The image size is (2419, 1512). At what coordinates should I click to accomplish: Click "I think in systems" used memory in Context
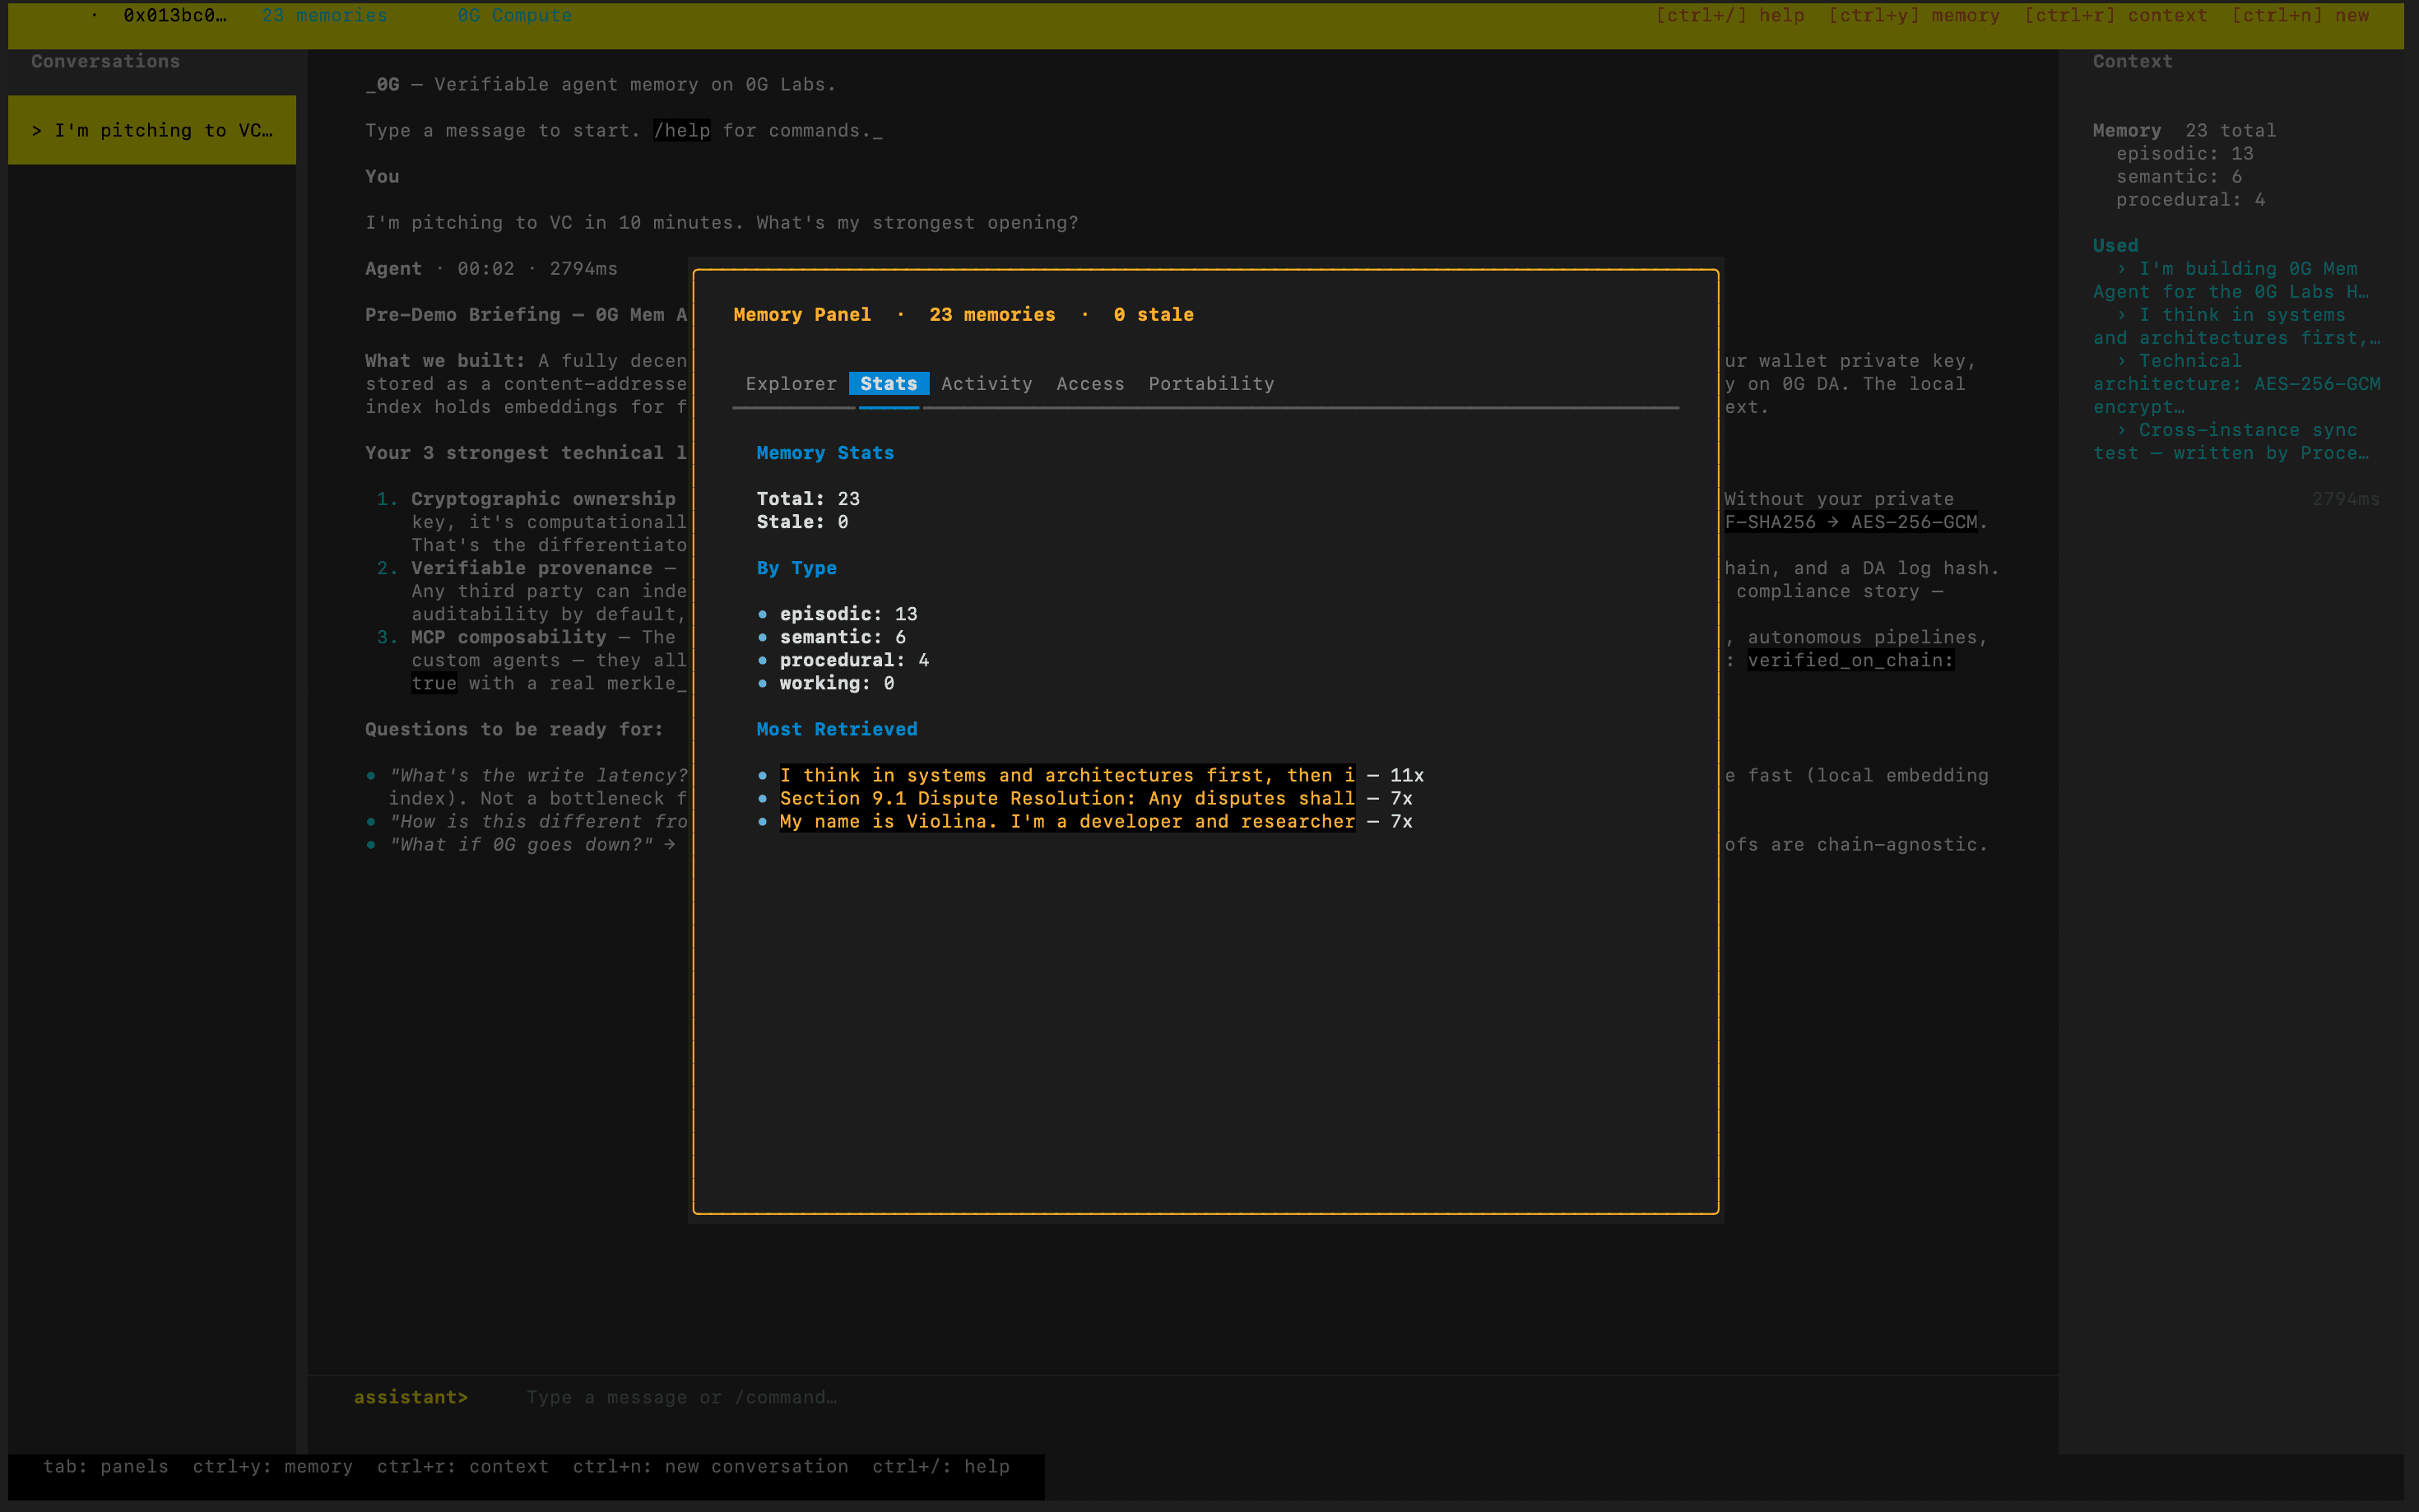[2236, 326]
